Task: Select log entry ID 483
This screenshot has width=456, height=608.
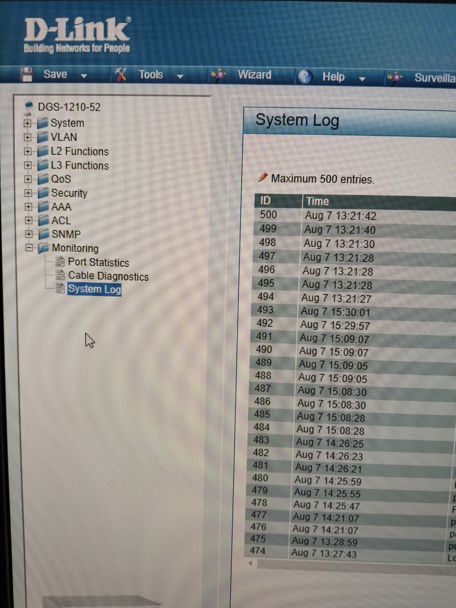Action: coord(261,440)
